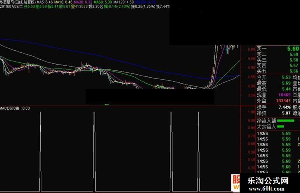The width and height of the screenshot is (300, 193).
Task: Click the 最低 5.44 quote row
Action: pyautogui.click(x=274, y=89)
